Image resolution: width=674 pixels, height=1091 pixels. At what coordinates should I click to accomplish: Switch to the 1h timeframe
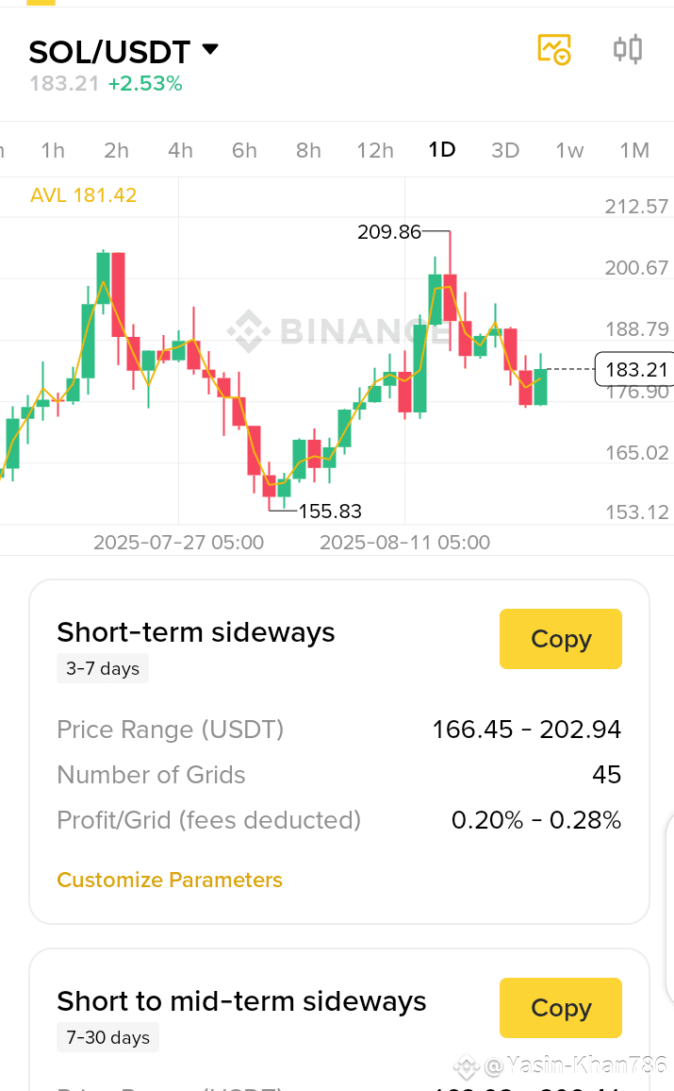tap(53, 150)
